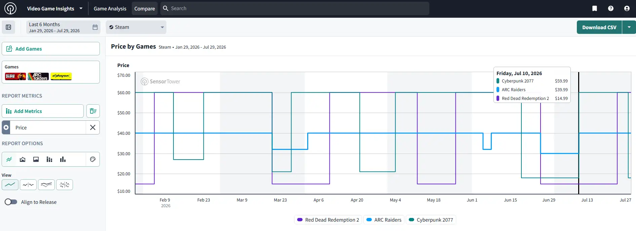Click the clear metrics icon button

(x=93, y=111)
